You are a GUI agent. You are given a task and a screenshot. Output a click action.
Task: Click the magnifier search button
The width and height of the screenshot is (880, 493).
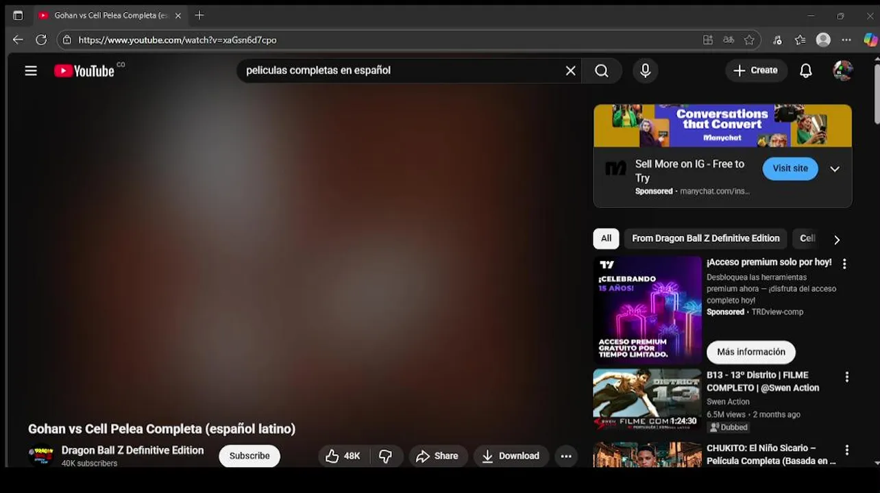[602, 71]
